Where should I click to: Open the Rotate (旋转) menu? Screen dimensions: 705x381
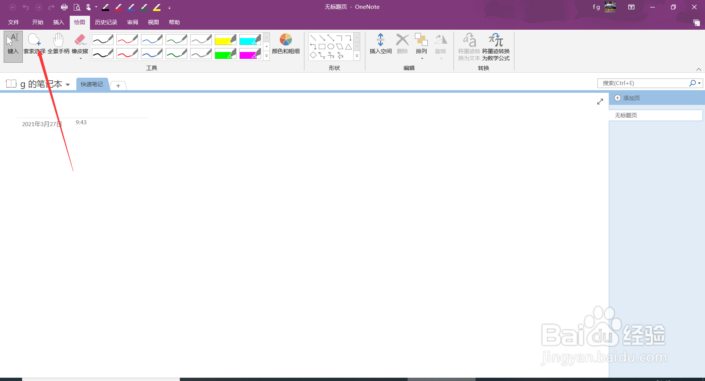coord(441,46)
